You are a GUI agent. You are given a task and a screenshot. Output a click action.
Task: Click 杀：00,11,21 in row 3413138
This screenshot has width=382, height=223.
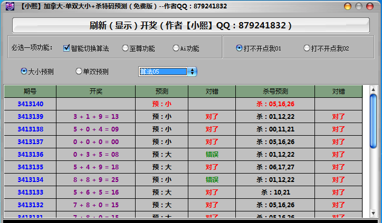[x=275, y=129]
